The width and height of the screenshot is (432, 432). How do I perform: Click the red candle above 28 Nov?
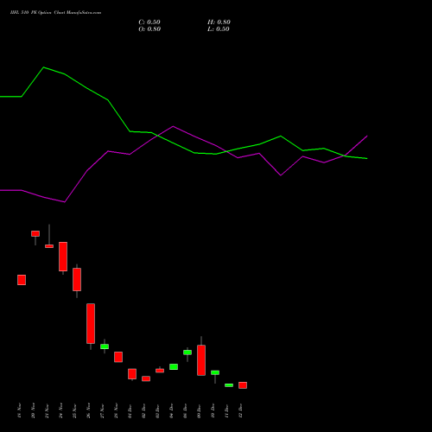pos(118,357)
